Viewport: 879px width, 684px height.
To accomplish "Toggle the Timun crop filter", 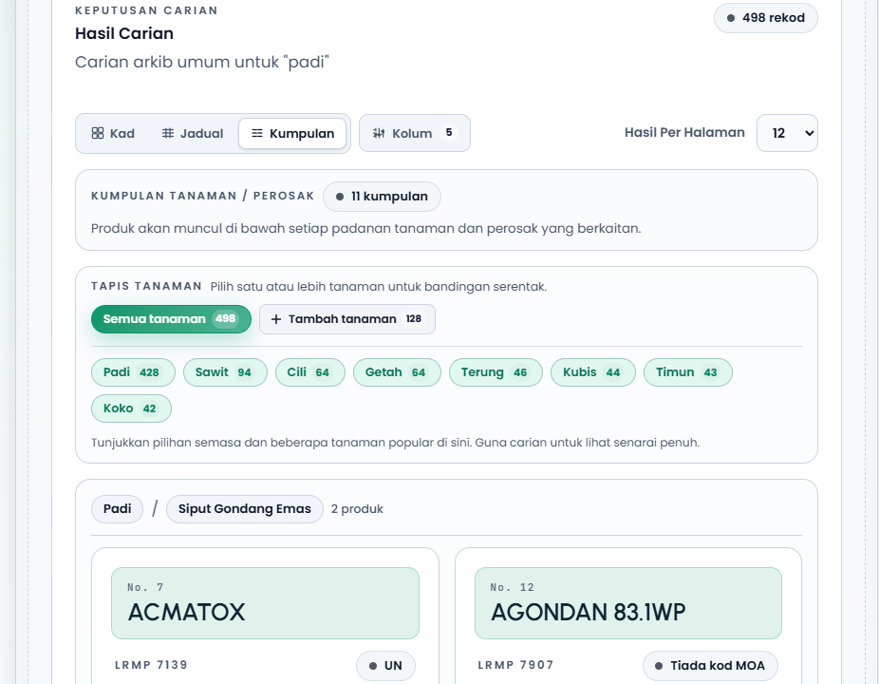I will point(688,372).
